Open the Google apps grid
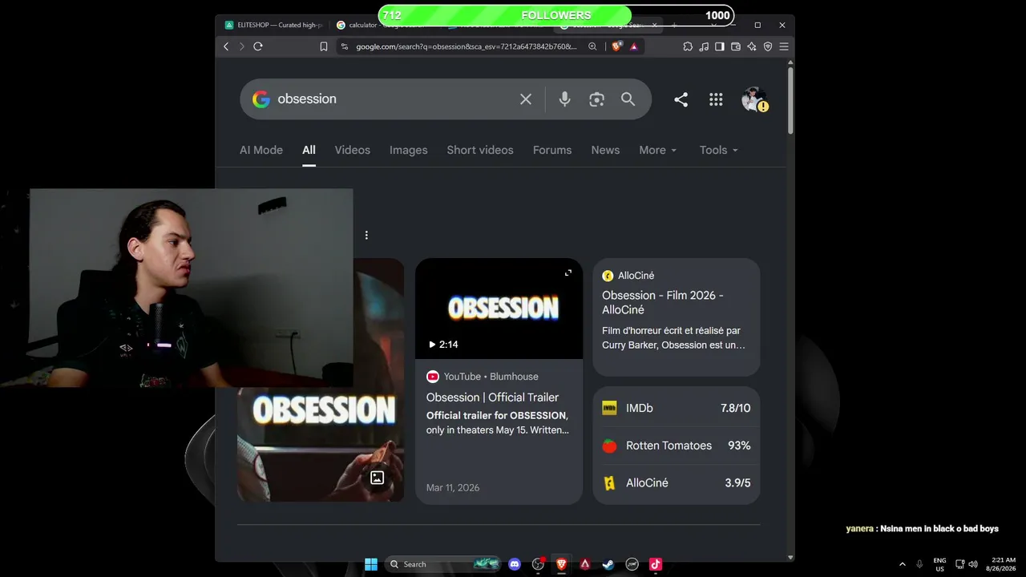1026x577 pixels. 716,99
